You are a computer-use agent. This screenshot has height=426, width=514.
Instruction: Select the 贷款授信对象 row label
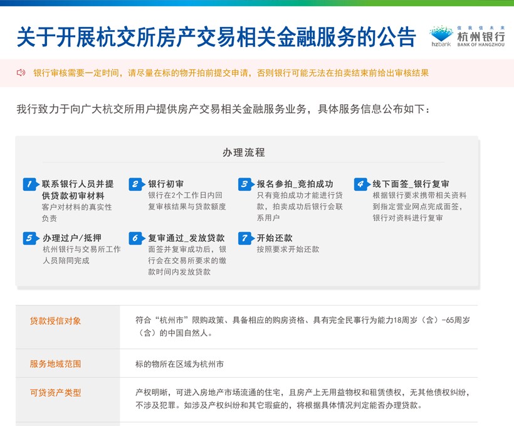56,321
